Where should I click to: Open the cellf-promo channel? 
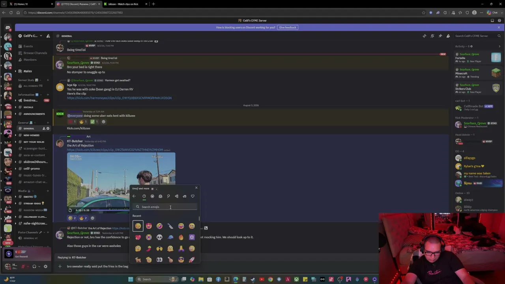point(32,169)
